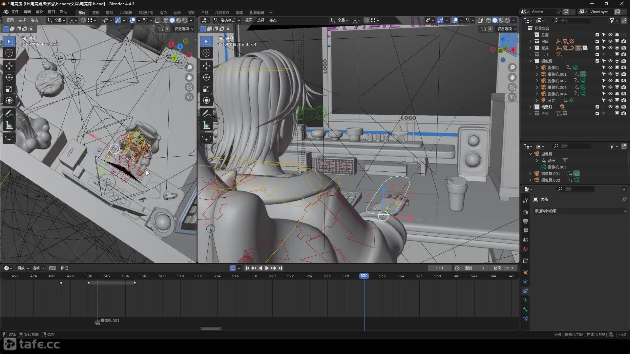Uncheck the 家具 collection checkbox
The width and height of the screenshot is (630, 354).
click(x=597, y=48)
